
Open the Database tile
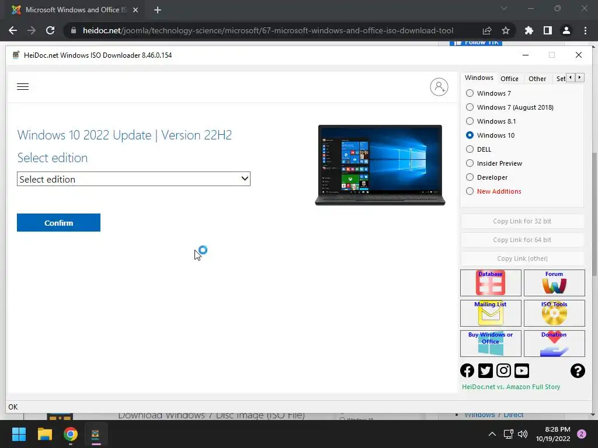491,283
